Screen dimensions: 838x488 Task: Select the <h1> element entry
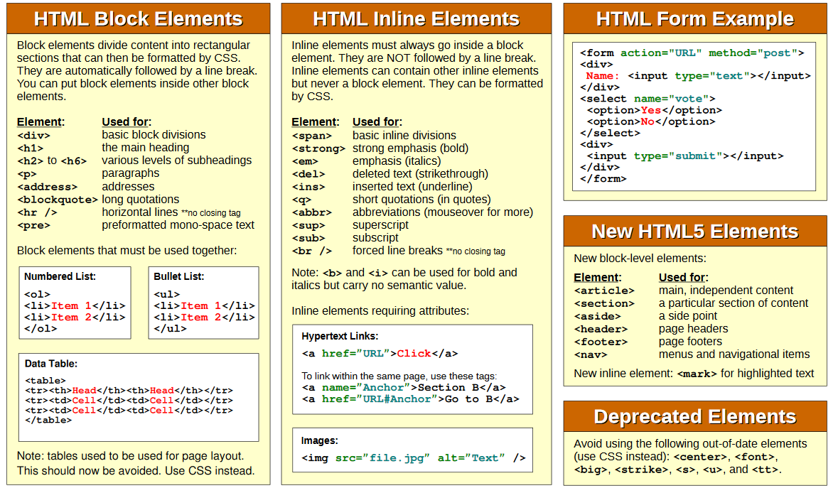click(31, 148)
